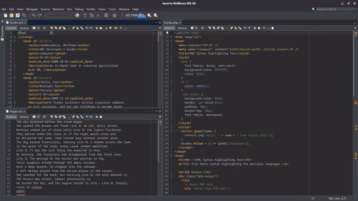Screen dimensions: 358x201
Task: Open the Profile Project icon
Action: click(115, 15)
